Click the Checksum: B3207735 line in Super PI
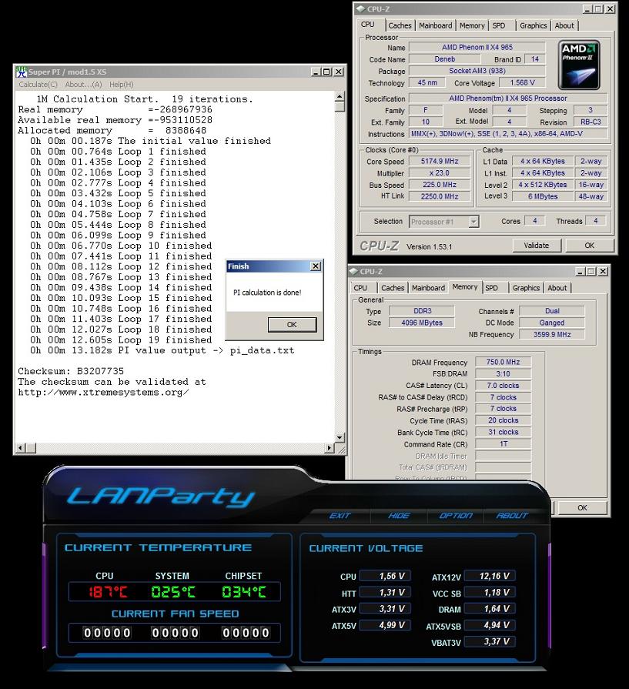 71,371
